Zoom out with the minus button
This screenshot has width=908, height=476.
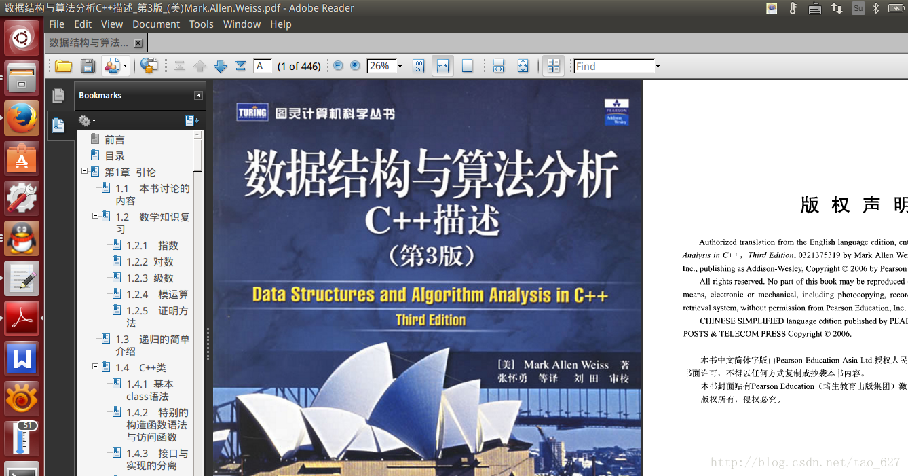(x=339, y=66)
